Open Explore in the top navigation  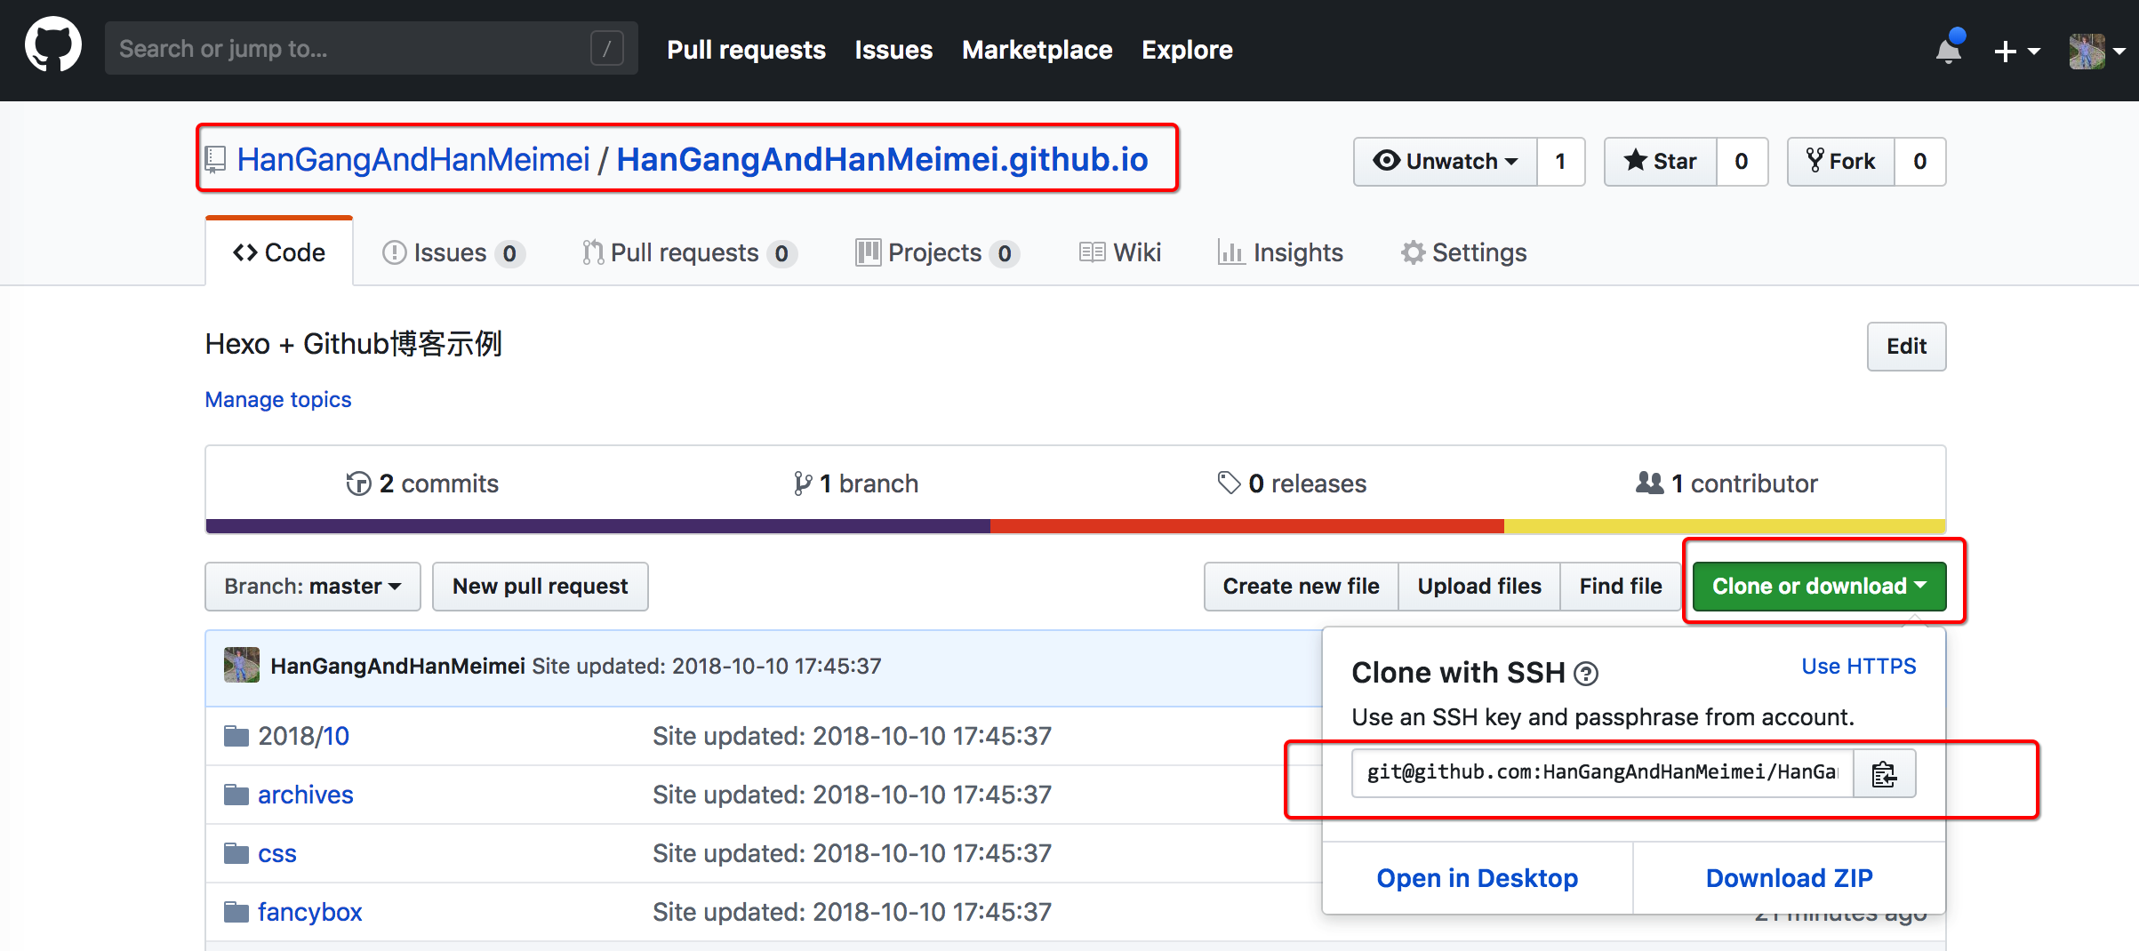(x=1187, y=50)
